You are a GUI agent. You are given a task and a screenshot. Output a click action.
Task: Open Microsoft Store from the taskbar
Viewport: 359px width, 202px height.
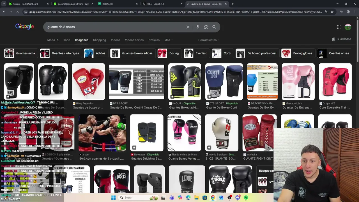click(x=204, y=198)
